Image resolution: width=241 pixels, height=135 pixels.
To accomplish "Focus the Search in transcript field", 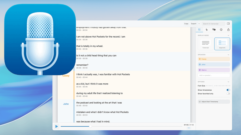I will click(x=213, y=24).
